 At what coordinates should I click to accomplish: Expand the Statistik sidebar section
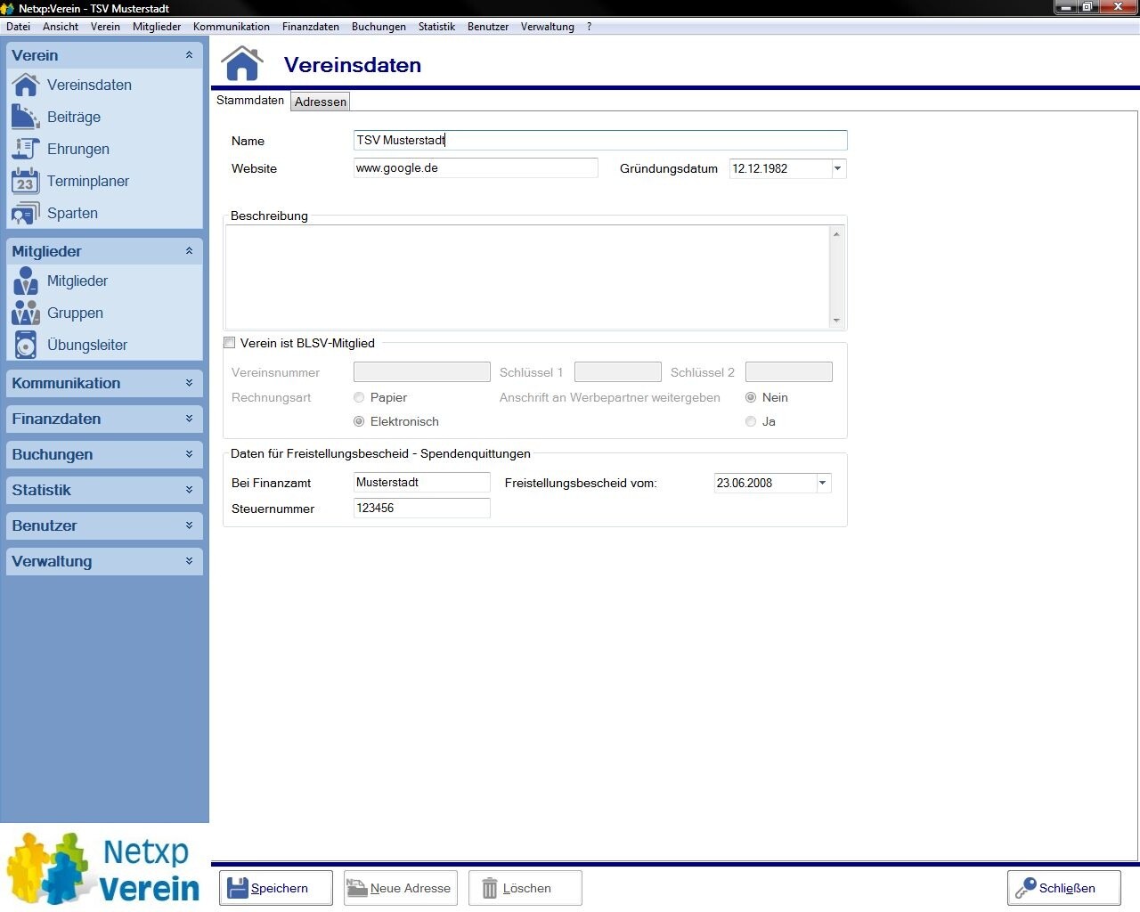(x=189, y=490)
